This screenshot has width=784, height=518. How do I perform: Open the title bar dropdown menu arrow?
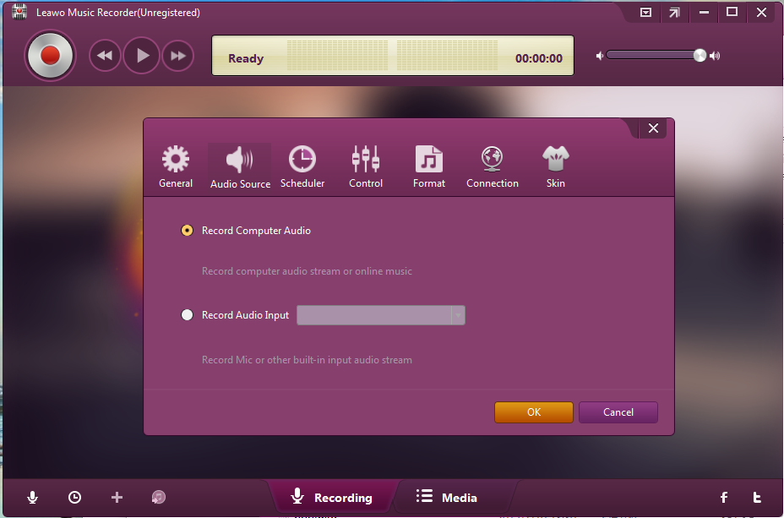(x=646, y=13)
